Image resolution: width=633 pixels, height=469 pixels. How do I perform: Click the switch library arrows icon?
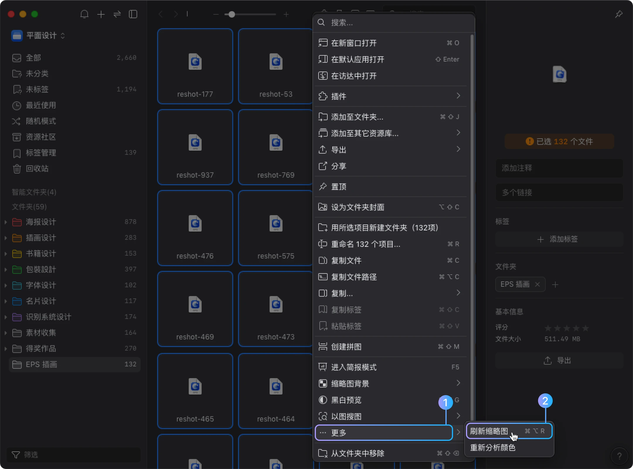117,14
